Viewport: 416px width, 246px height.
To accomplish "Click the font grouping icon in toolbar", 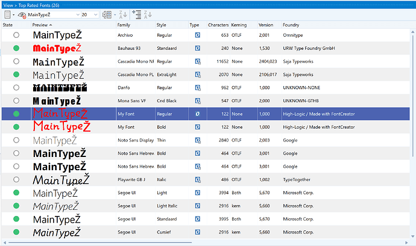I will click(107, 15).
